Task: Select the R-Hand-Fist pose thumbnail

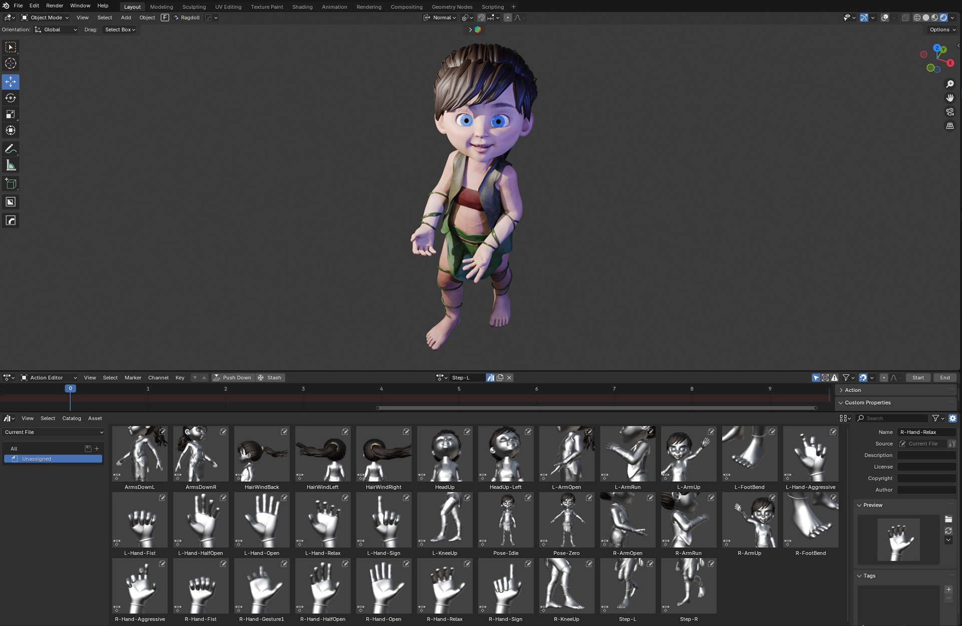Action: pos(200,586)
